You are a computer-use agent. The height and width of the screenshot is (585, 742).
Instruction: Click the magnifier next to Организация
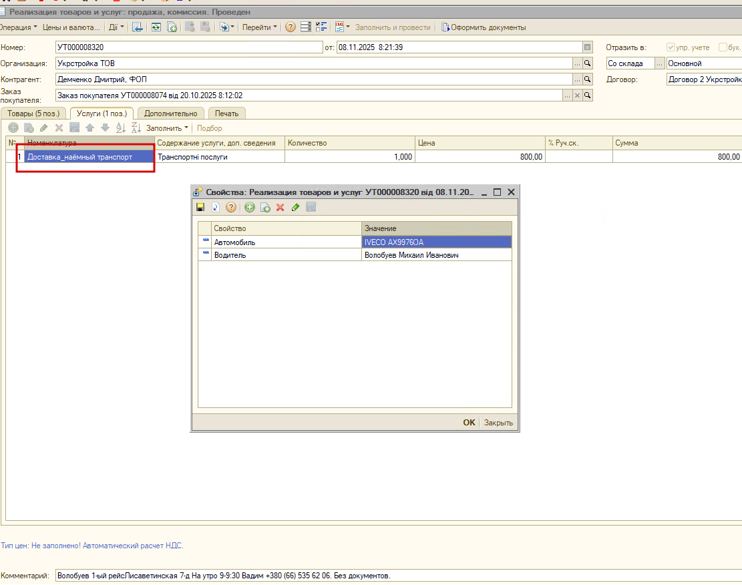pos(587,63)
